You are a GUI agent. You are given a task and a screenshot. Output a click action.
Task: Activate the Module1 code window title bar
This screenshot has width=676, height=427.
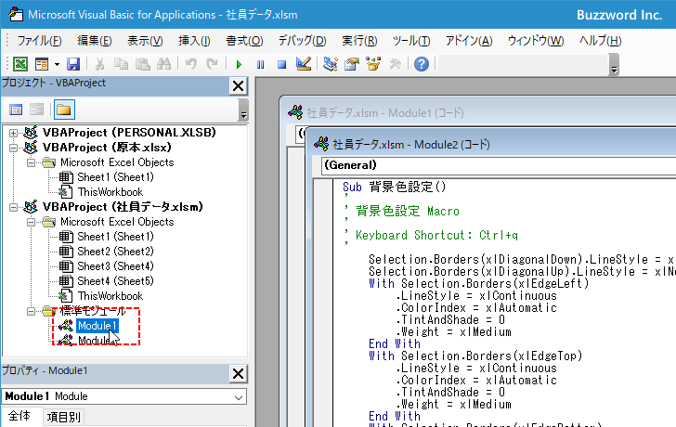(478, 113)
